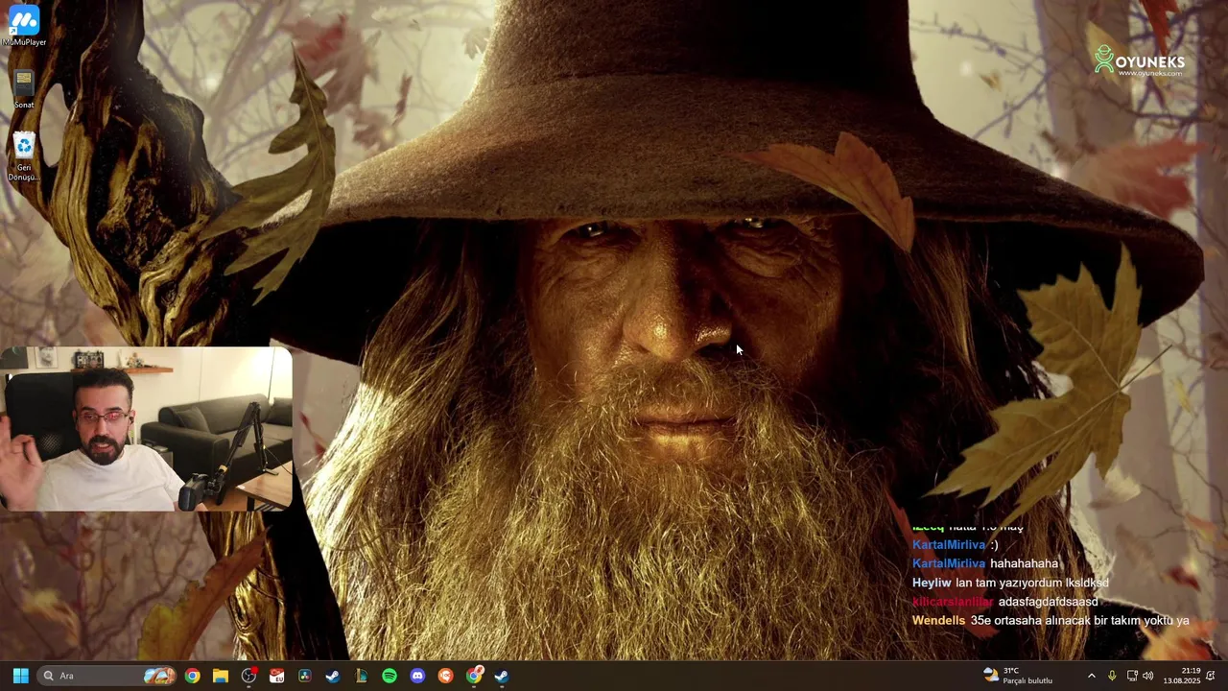This screenshot has width=1228, height=691.
Task: Open the orange round icon after Discord
Action: pos(445,676)
